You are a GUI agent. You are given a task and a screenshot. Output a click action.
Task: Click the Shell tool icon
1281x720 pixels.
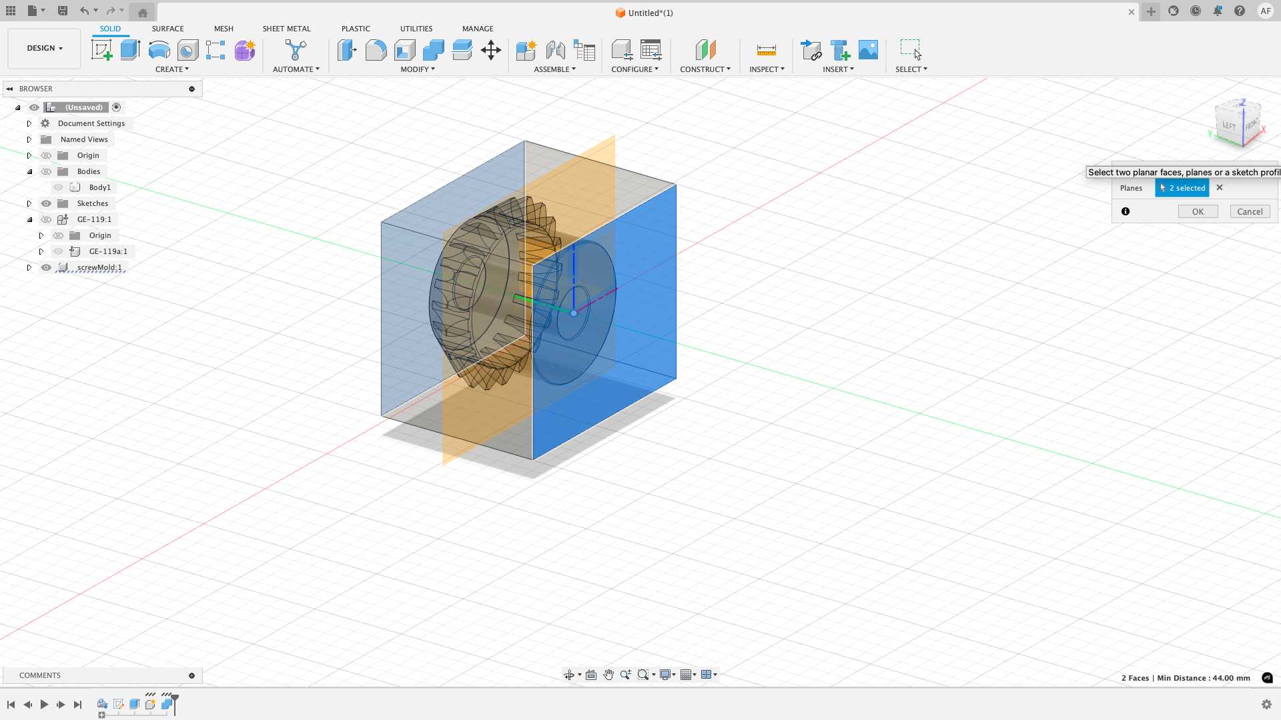[404, 50]
